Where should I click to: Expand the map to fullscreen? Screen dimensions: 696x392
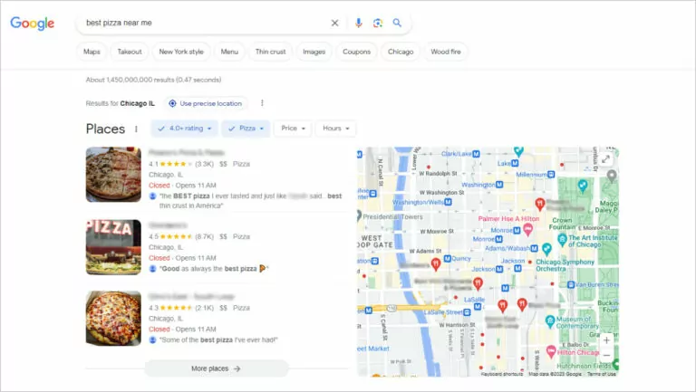click(606, 159)
